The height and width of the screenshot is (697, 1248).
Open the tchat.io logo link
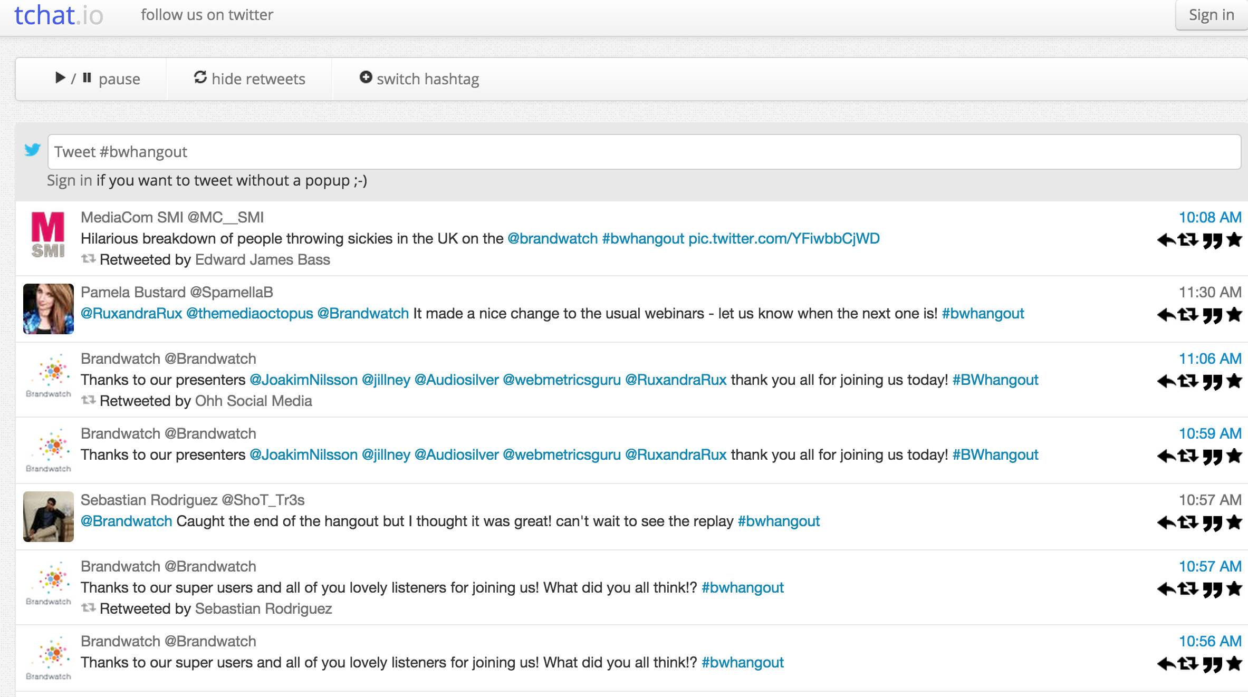click(59, 15)
